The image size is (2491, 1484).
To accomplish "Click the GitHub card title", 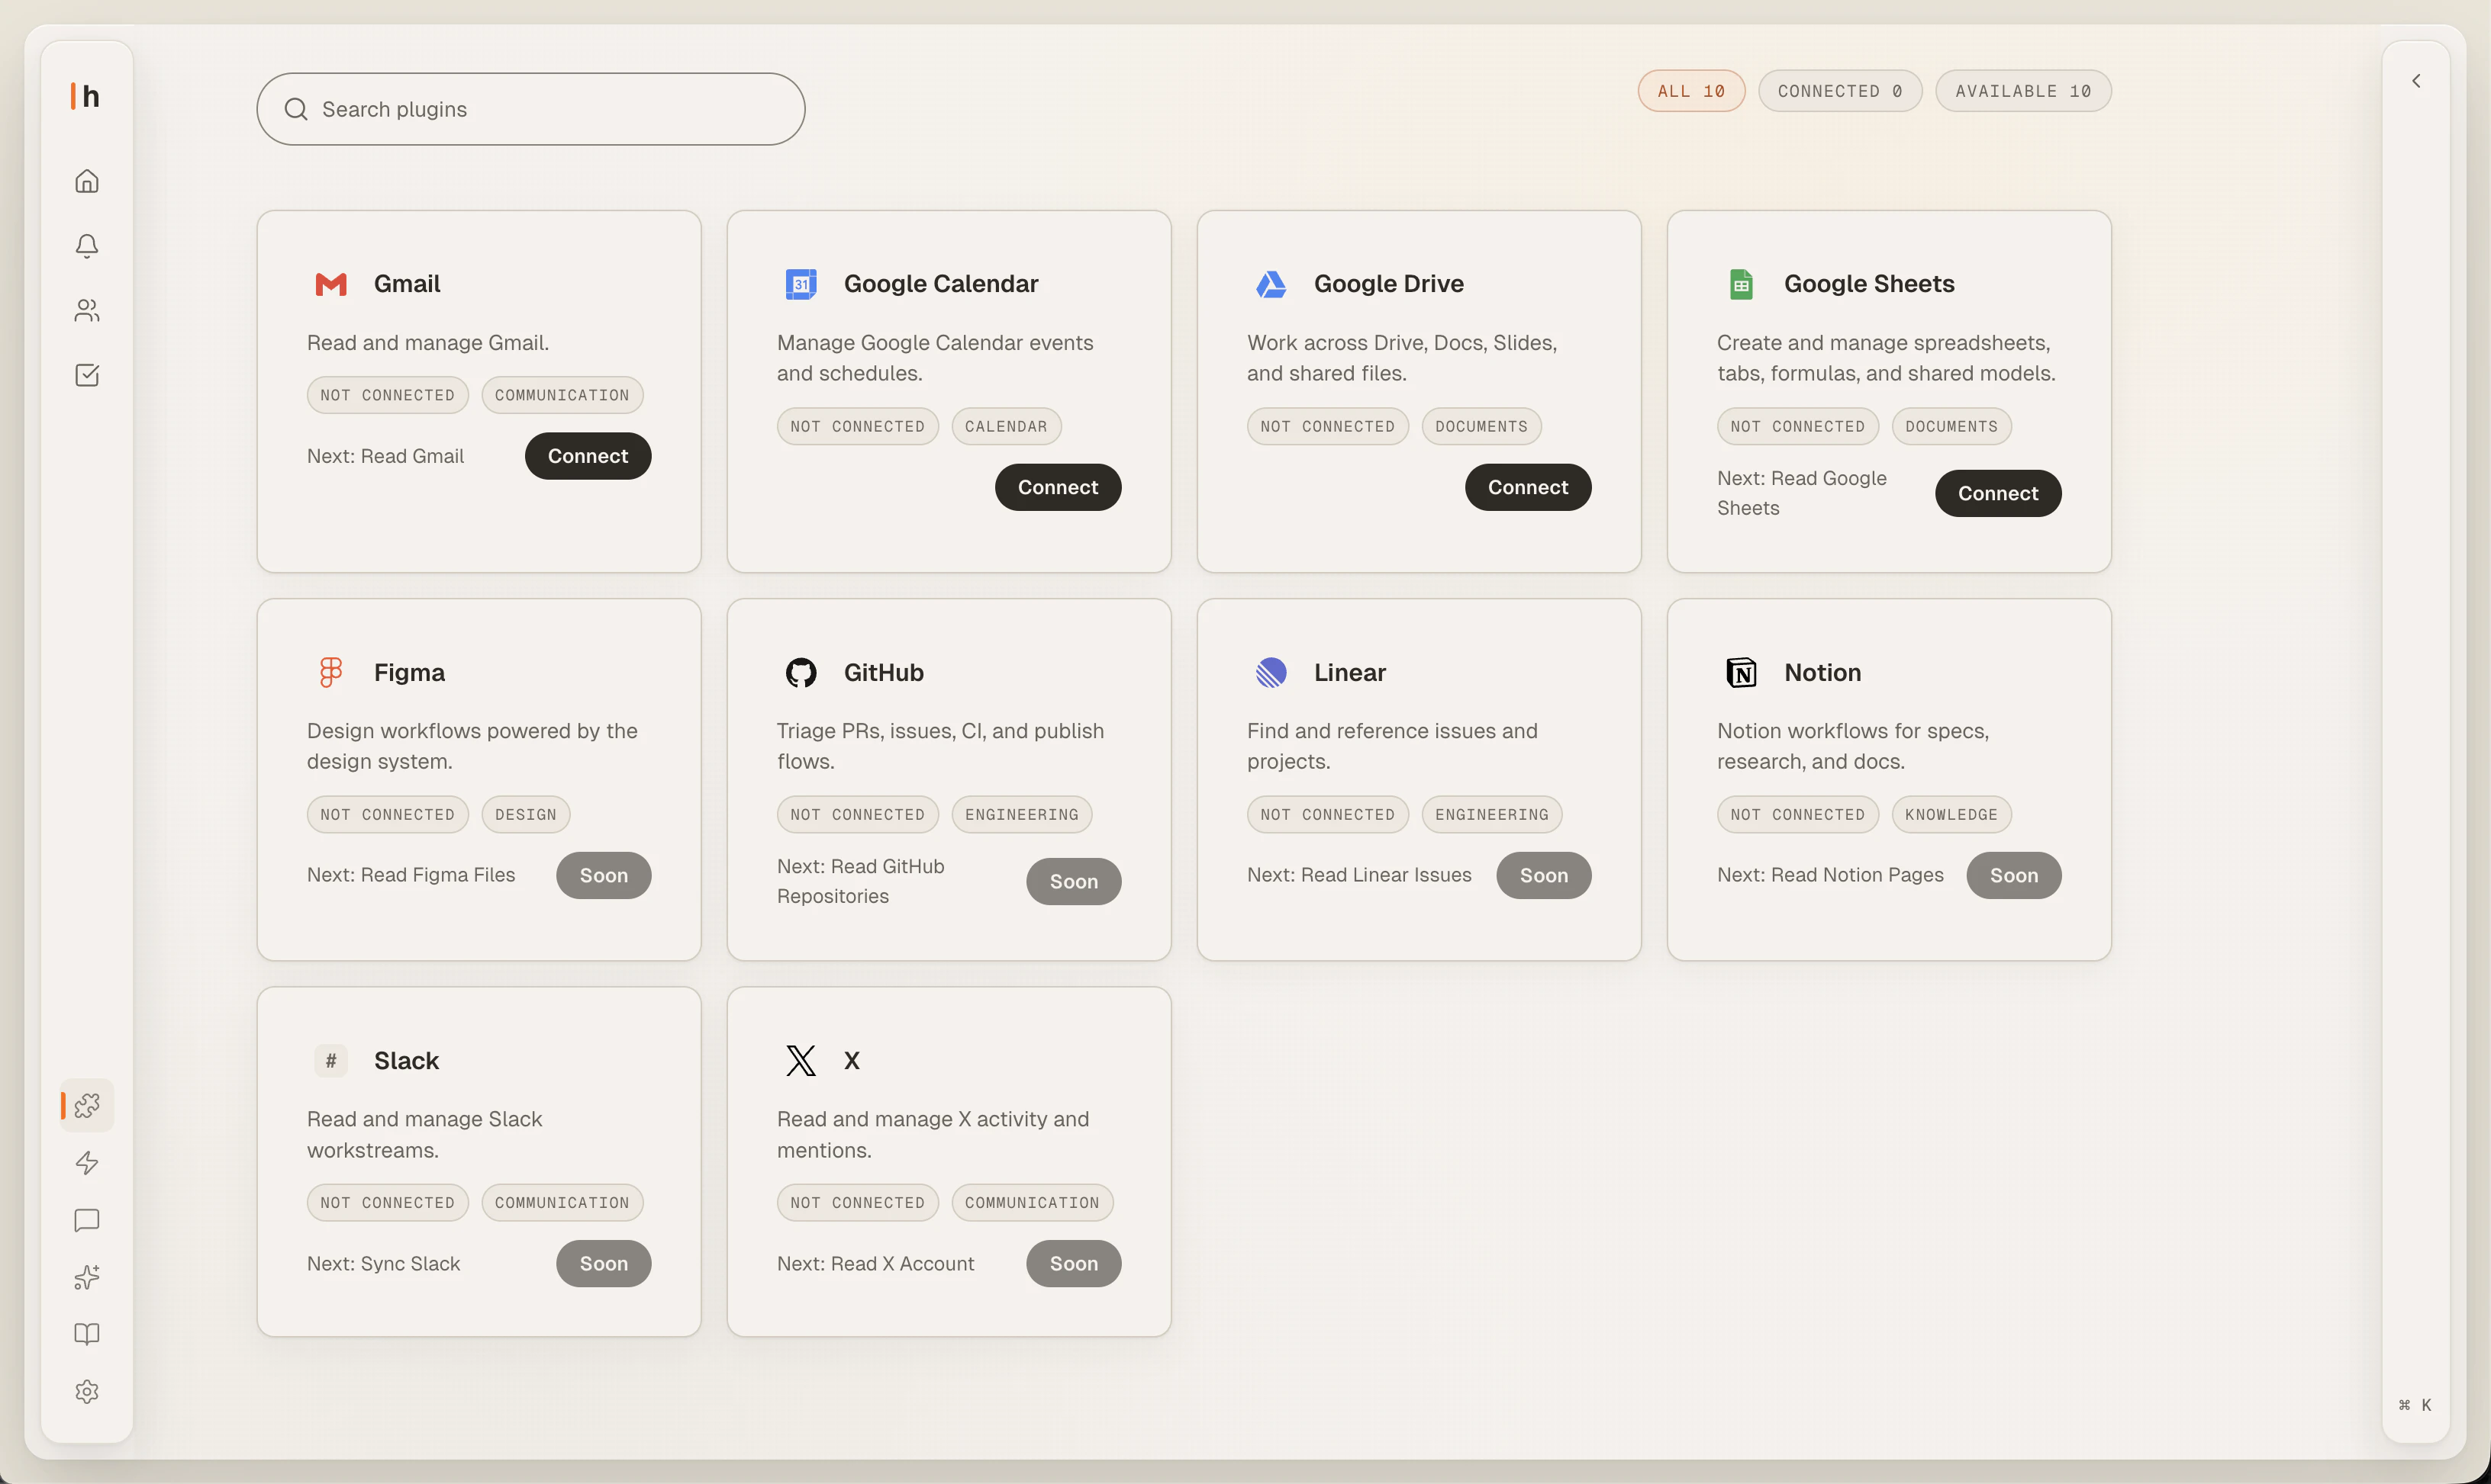I will pos(884,672).
